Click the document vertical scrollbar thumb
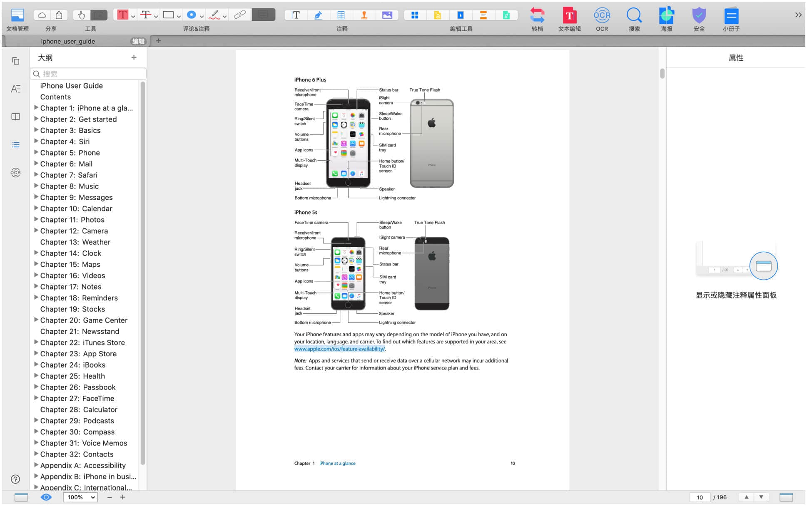Screen dimensions: 807x506 [x=662, y=74]
